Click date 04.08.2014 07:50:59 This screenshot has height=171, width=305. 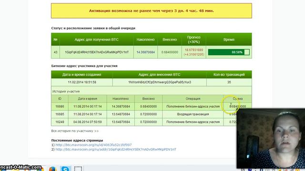click(88, 122)
